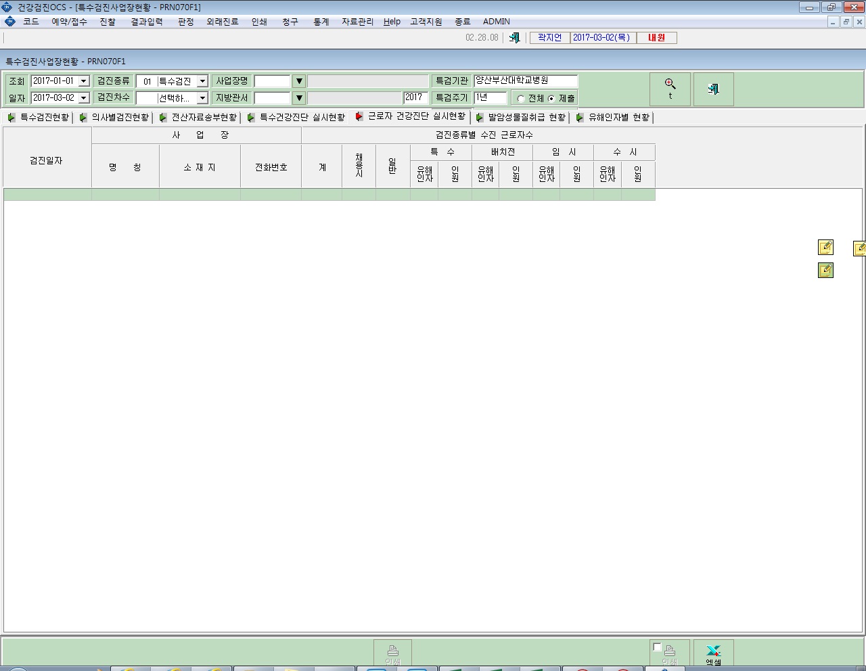Click the 특검기관 input field

526,80
